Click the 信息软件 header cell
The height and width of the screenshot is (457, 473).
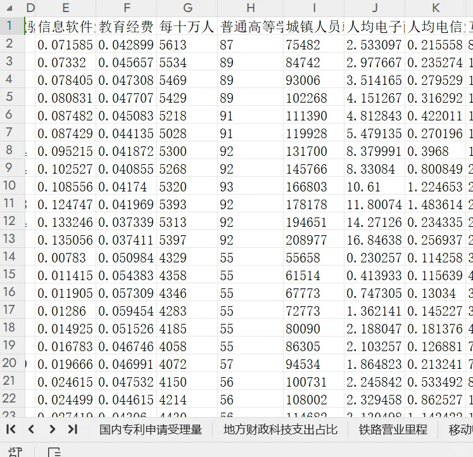[x=65, y=27]
